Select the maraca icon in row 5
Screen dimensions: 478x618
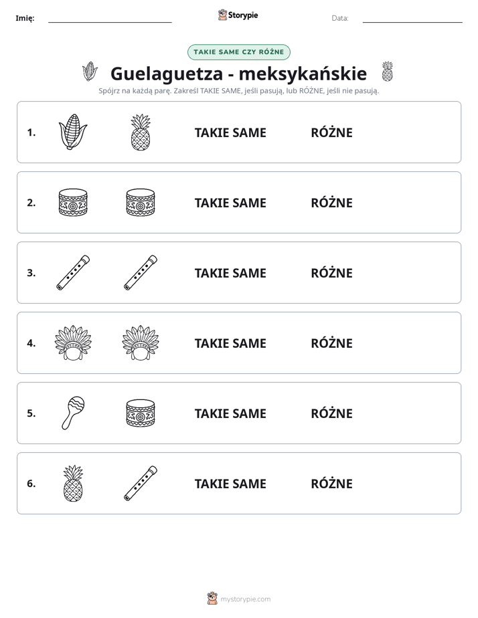point(73,413)
